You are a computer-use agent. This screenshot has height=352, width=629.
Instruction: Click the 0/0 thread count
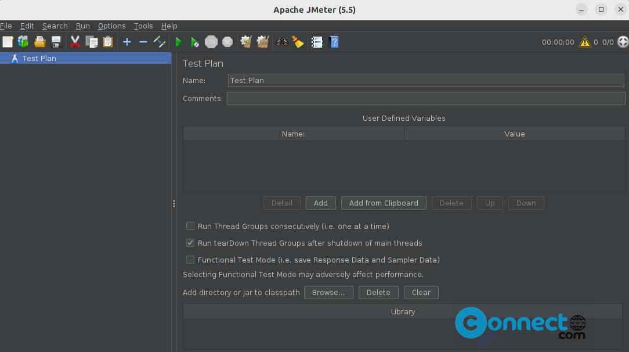608,42
